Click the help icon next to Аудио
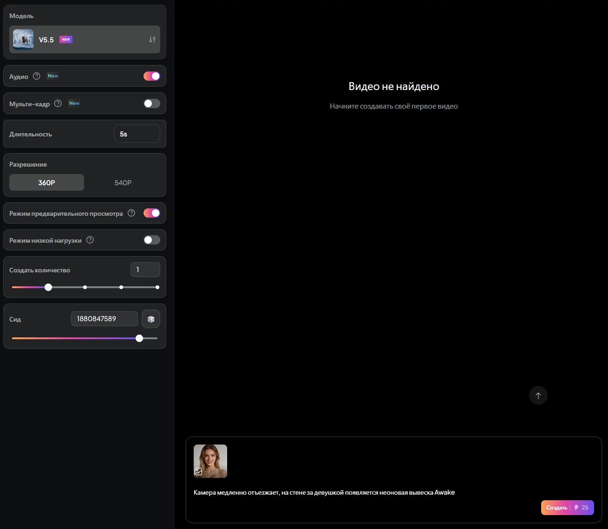This screenshot has width=608, height=529. pyautogui.click(x=37, y=76)
